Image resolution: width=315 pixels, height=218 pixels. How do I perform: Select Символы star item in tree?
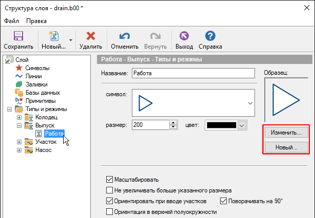click(x=37, y=68)
